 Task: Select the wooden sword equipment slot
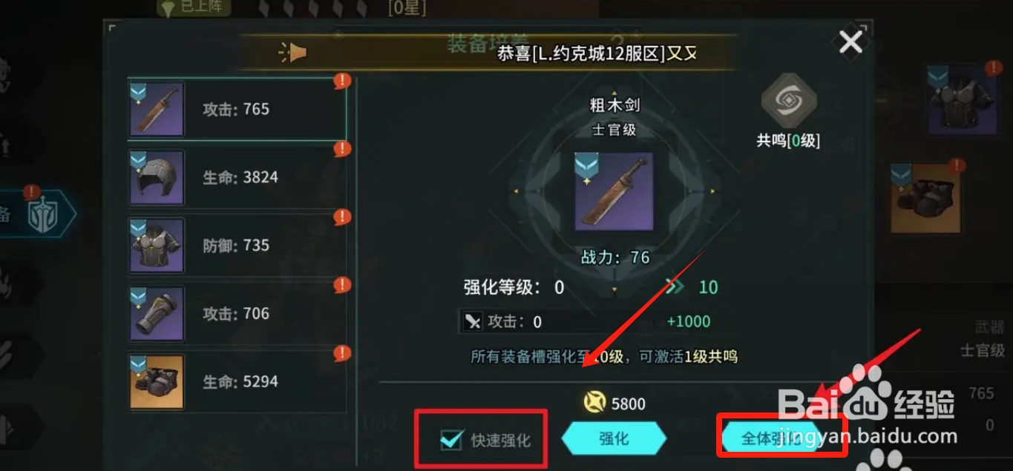pyautogui.click(x=237, y=109)
